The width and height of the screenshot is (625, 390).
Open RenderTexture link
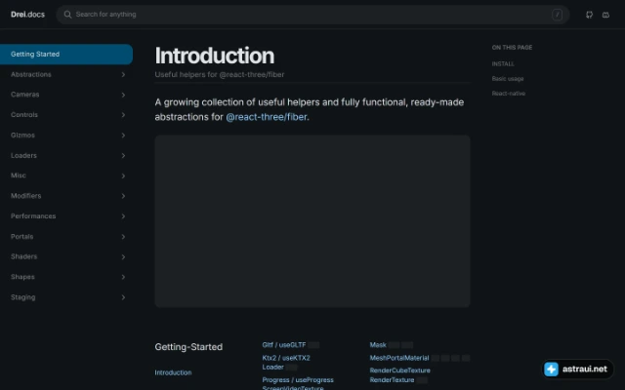(x=392, y=380)
